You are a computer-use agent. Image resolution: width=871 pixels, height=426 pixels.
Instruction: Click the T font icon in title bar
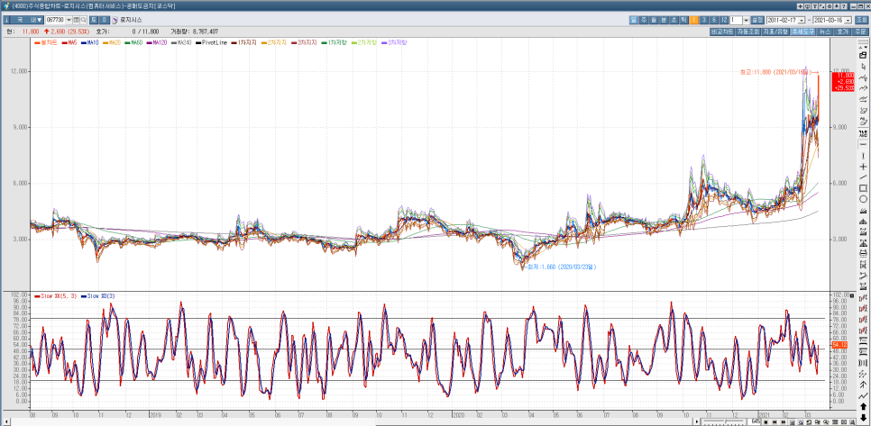pos(815,6)
